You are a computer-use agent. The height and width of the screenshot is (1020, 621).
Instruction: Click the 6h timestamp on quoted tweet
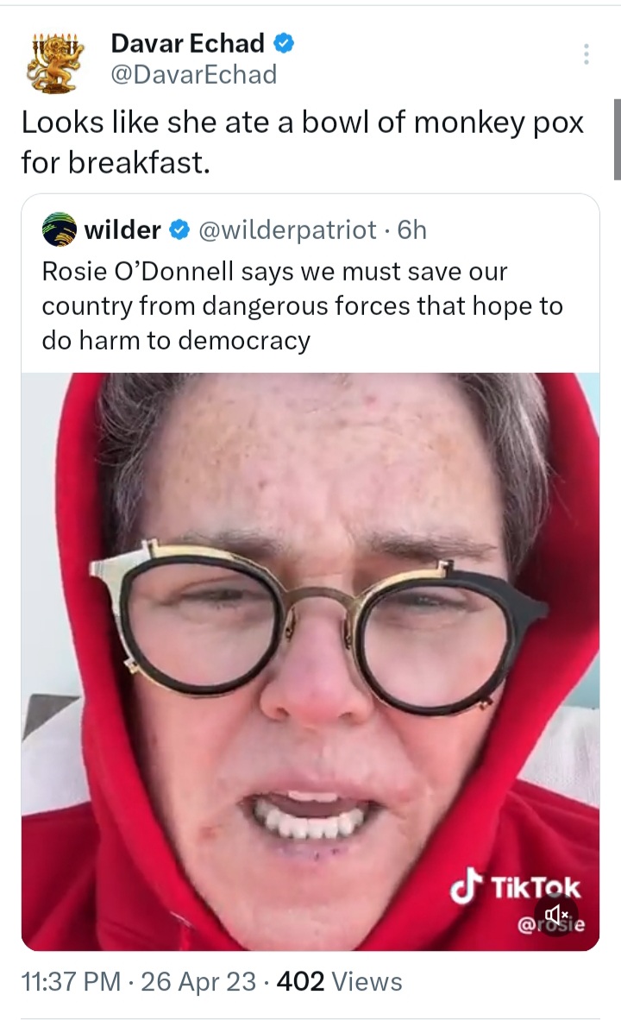(x=411, y=230)
